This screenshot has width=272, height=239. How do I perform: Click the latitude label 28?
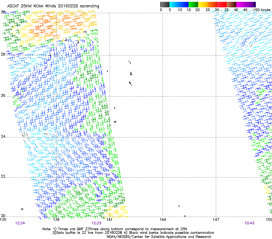(3, 54)
